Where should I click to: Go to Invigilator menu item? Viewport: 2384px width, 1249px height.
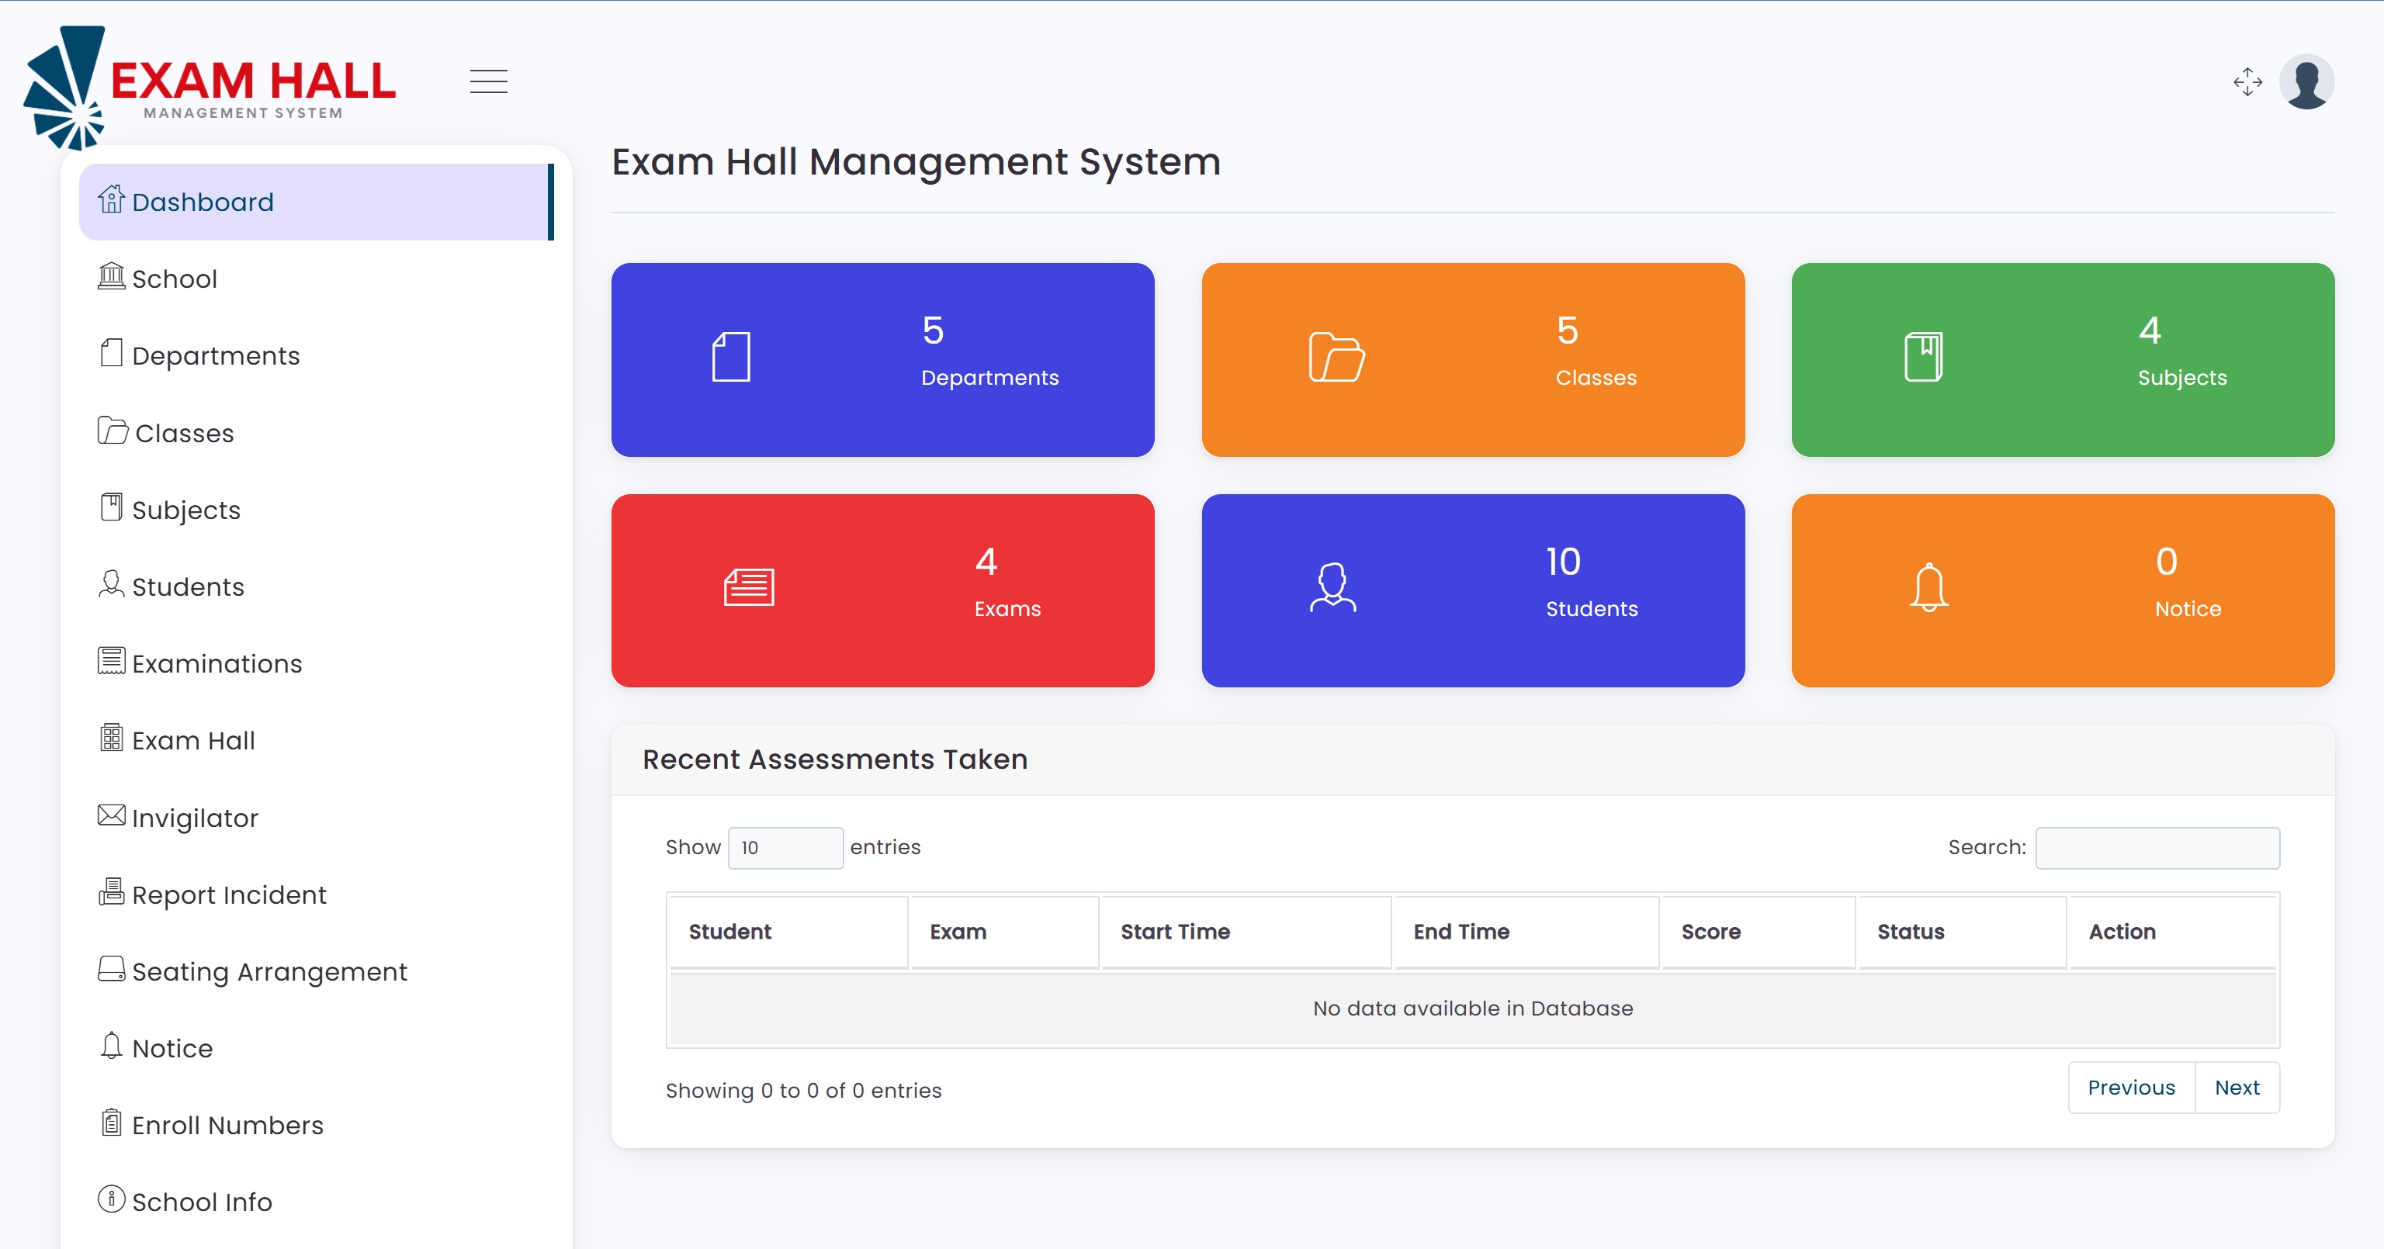pyautogui.click(x=194, y=818)
